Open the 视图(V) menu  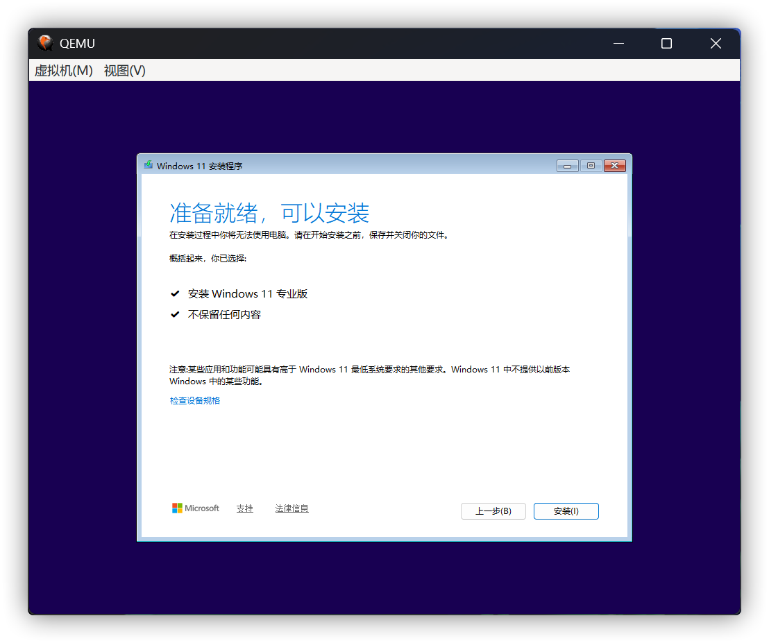point(124,70)
